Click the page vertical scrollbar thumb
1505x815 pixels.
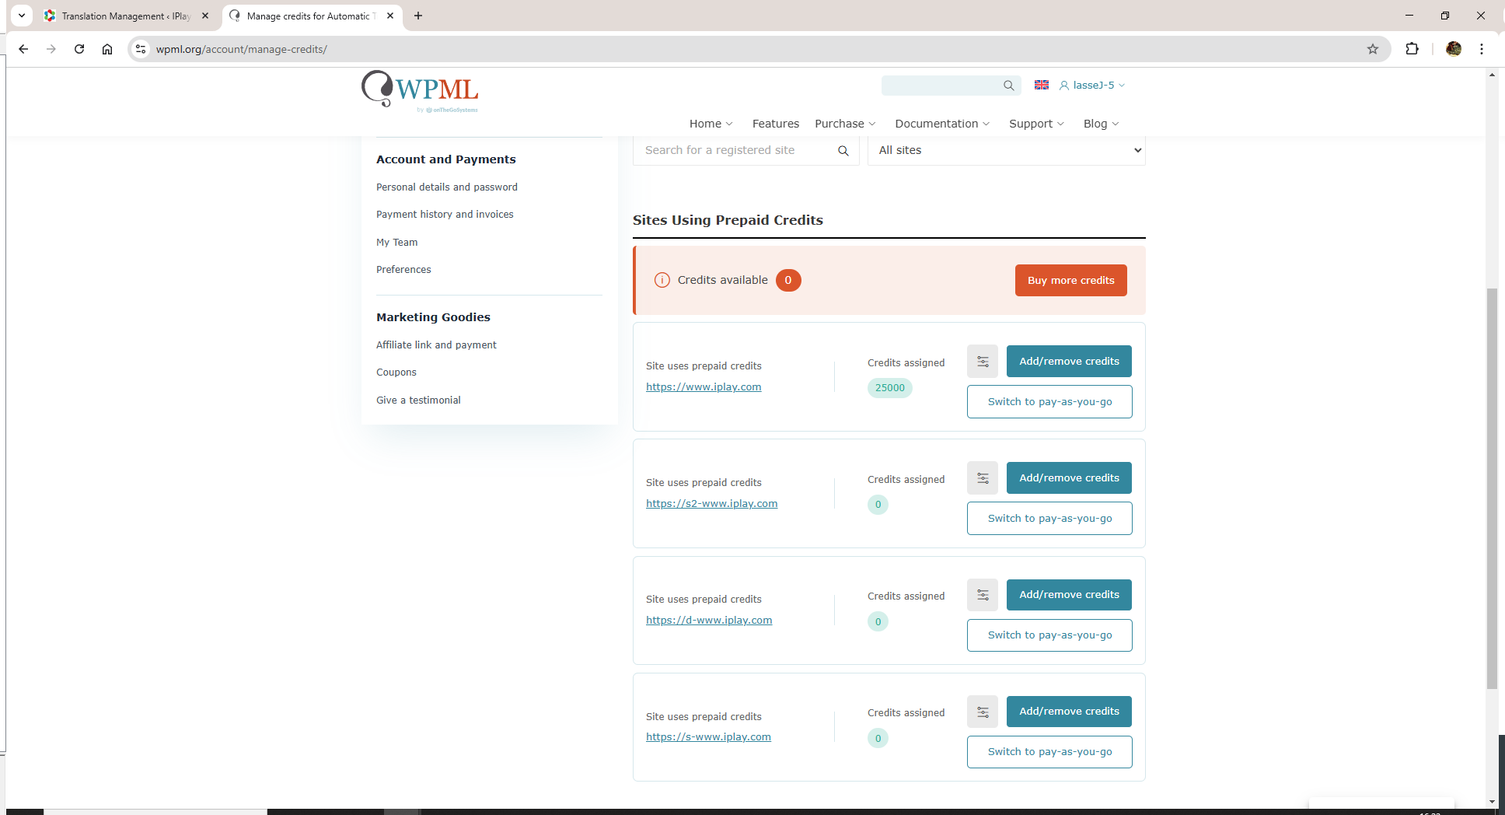coord(1491,488)
